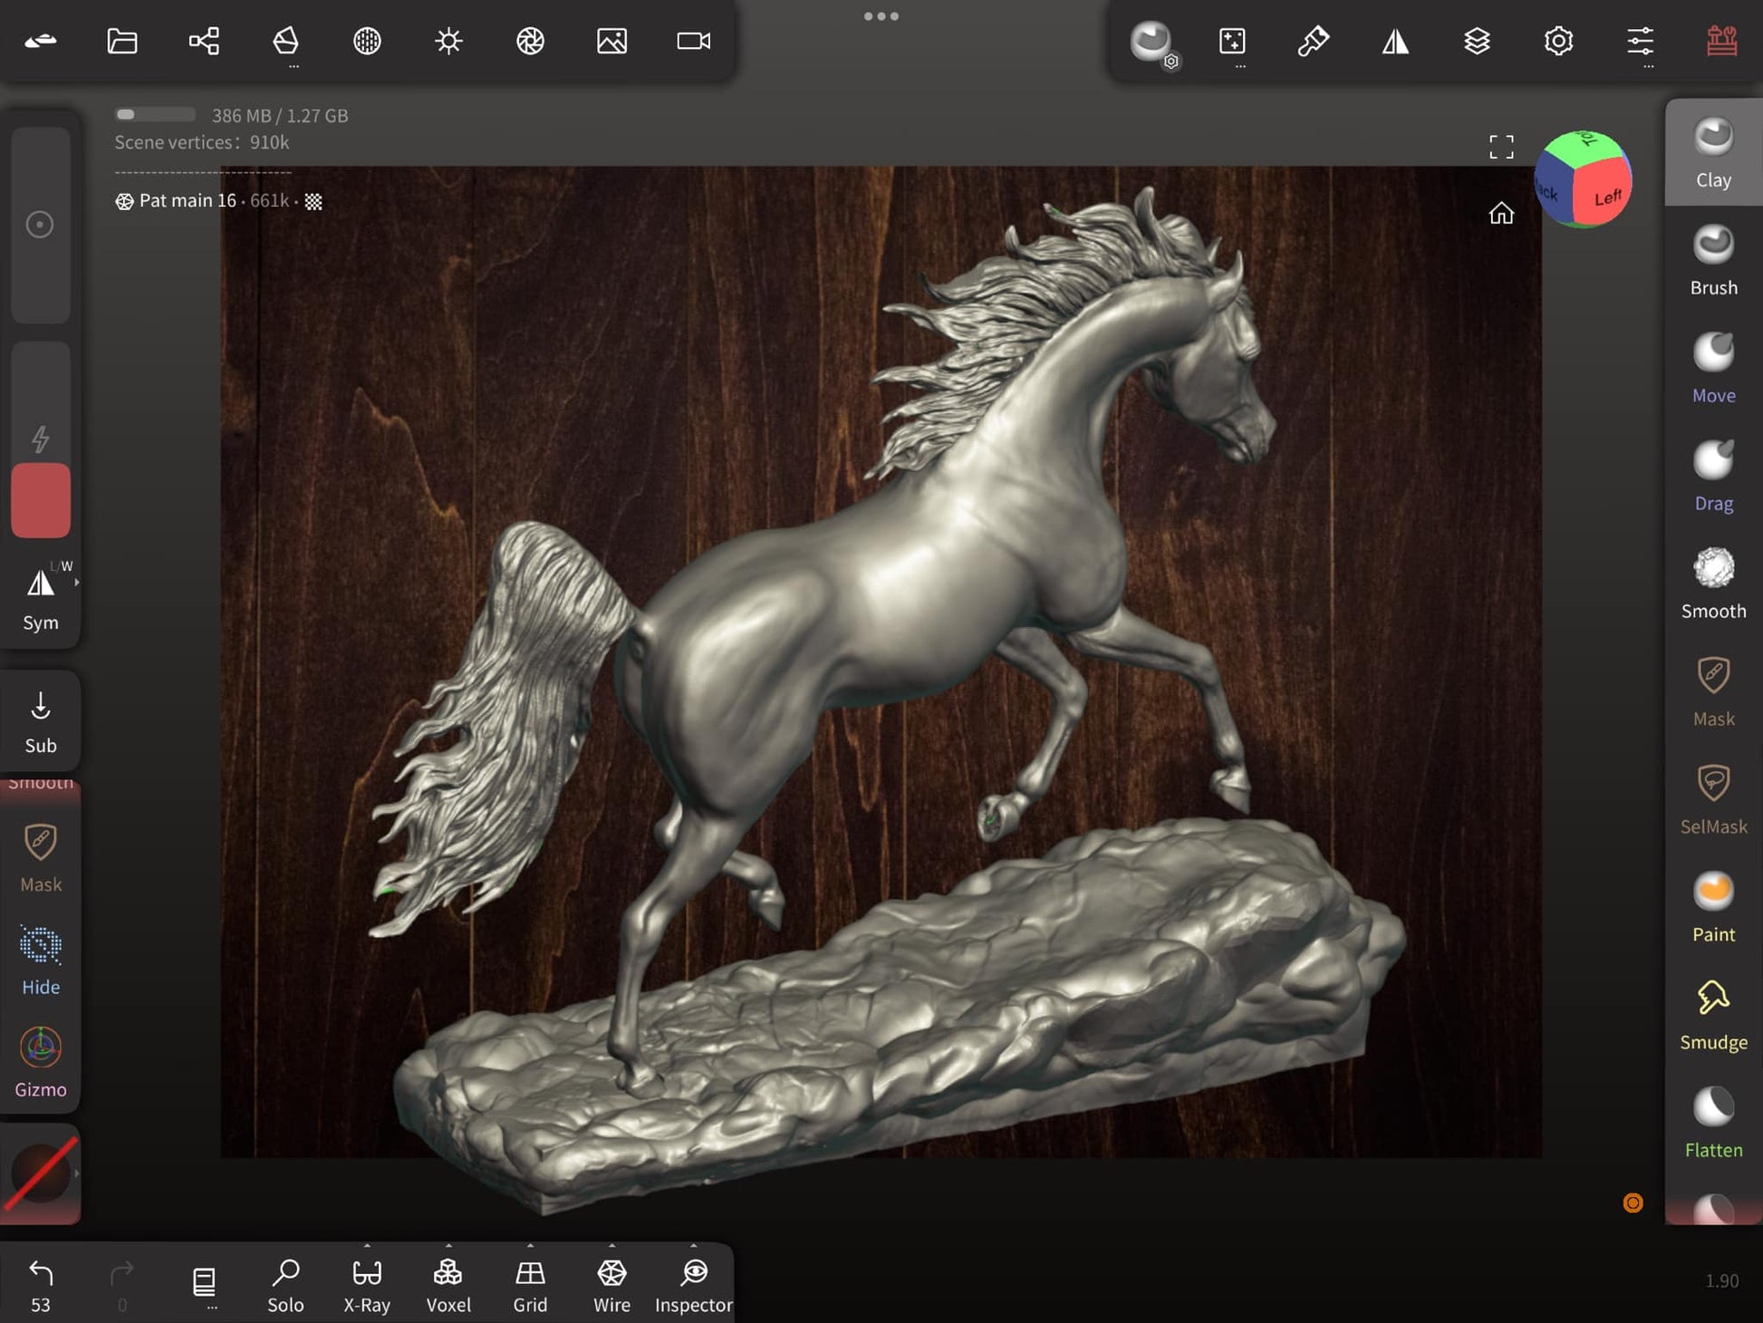This screenshot has height=1323, width=1763.
Task: Open the Layers stack icon
Action: coord(1477,41)
